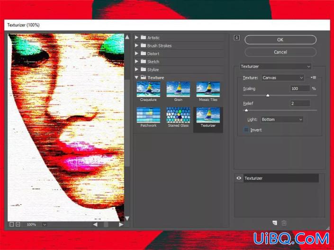334x250 pixels.
Task: Collapse the Texture filter folder
Action: pos(136,78)
